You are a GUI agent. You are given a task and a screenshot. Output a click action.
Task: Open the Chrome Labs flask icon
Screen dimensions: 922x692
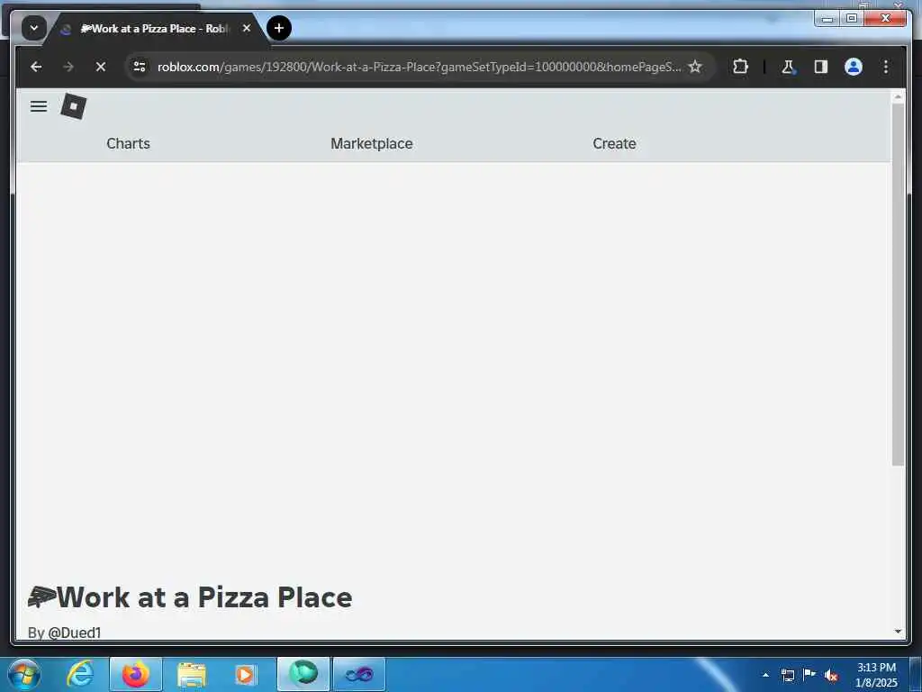788,67
